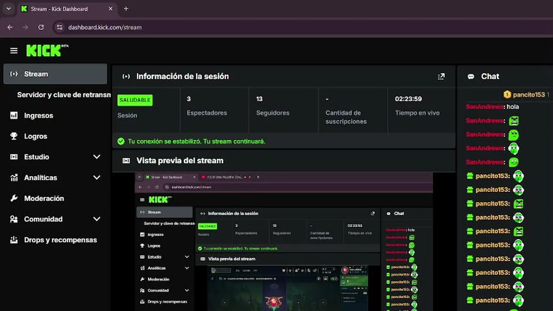Click browser back arrow
This screenshot has width=553, height=311.
tap(10, 27)
